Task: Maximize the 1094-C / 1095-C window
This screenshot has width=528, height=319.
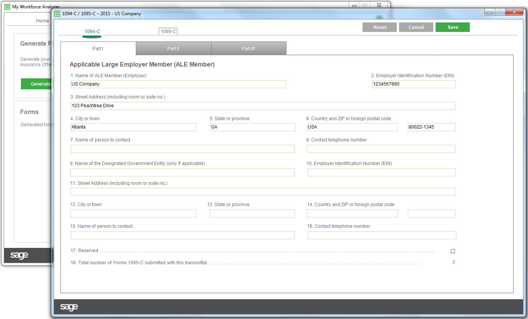Action: 500,12
